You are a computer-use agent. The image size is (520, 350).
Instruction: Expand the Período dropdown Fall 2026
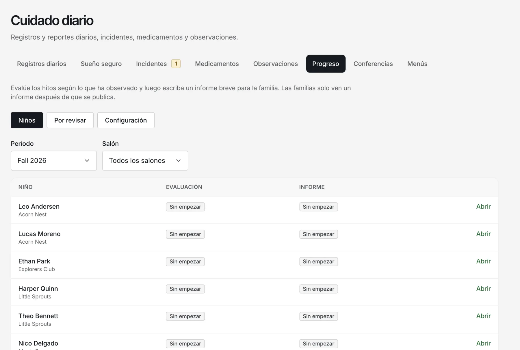[54, 161]
